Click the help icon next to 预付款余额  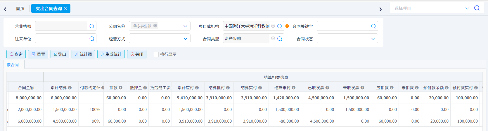point(447,88)
